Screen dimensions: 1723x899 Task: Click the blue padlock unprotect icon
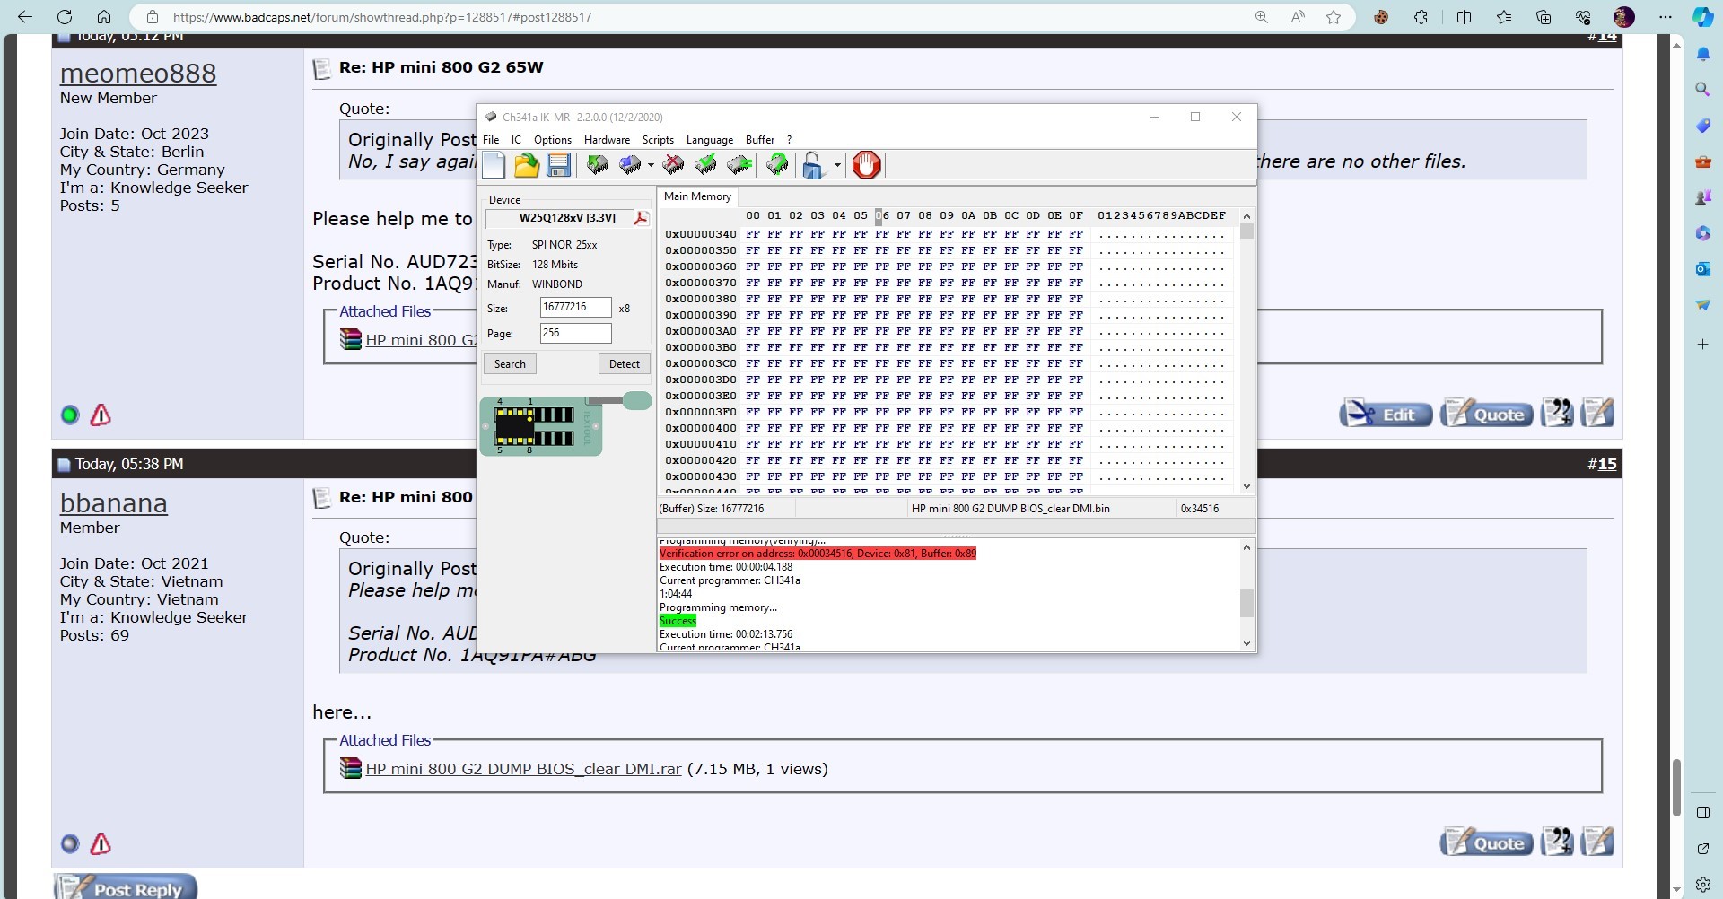(812, 165)
